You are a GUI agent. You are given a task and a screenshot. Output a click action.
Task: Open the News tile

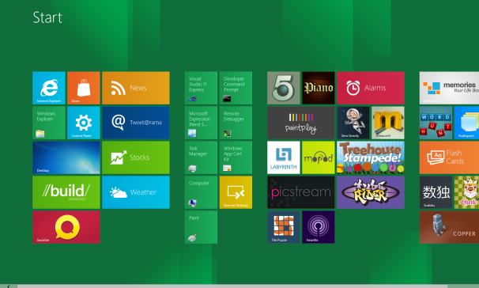(x=136, y=88)
